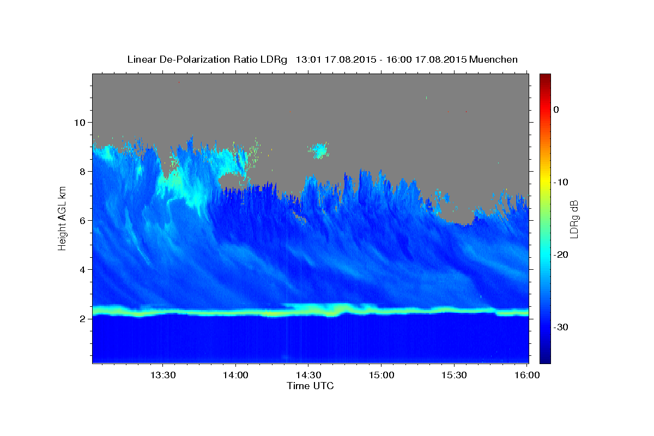Viewport: 654px width, 436px height.
Task: Click the date range text '13:01 17.08.2015 - 16:00 17.08.2015'
Action: click(380, 59)
